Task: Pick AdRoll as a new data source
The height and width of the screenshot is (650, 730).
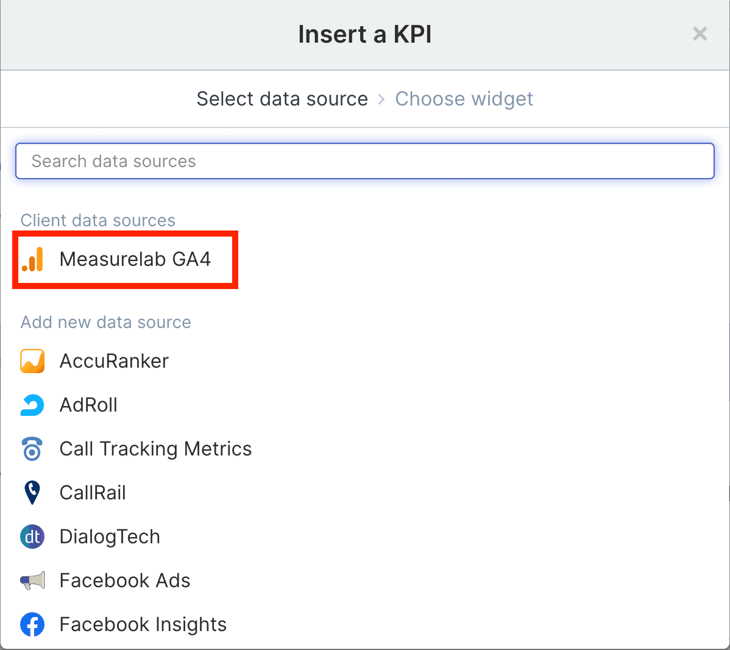Action: point(88,405)
